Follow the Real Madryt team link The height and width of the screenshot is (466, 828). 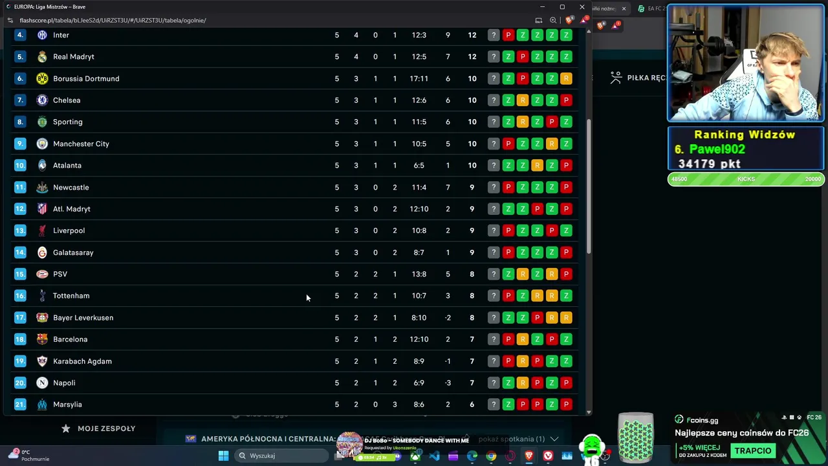click(74, 57)
